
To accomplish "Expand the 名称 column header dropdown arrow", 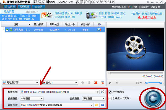I will click(x=29, y=24).
